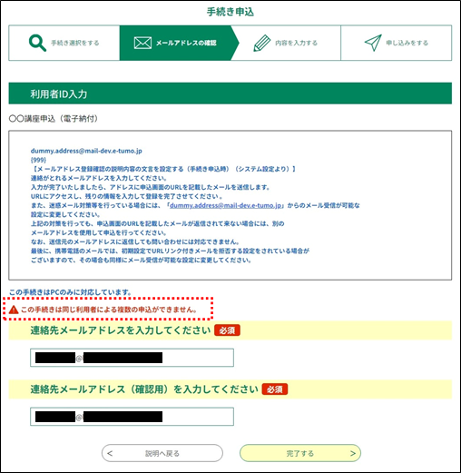This screenshot has width=461, height=473.
Task: Click the 完了する button
Action: pyautogui.click(x=300, y=453)
